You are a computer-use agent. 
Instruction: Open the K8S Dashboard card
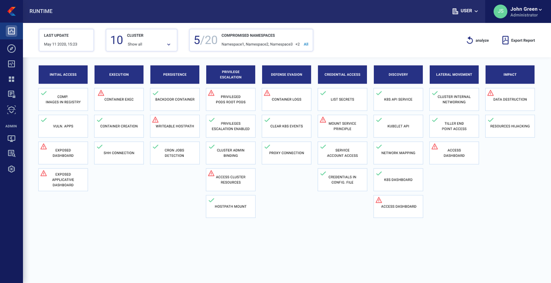399,180
